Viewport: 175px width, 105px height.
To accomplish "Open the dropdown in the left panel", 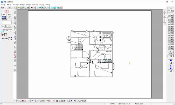I will tap(11, 30).
